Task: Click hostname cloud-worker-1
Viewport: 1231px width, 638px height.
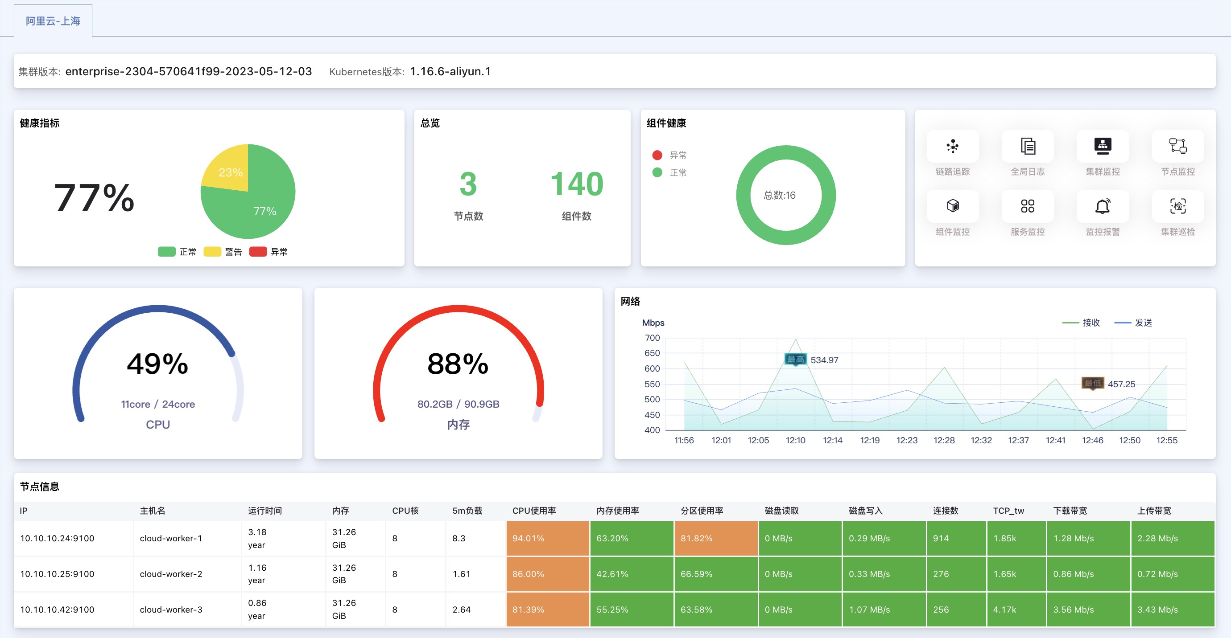Action: click(x=170, y=538)
